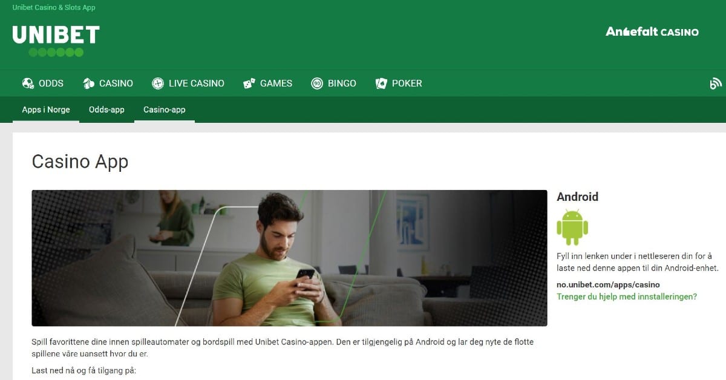Click the Unibet logo
Image resolution: width=726 pixels, height=380 pixels.
[56, 41]
